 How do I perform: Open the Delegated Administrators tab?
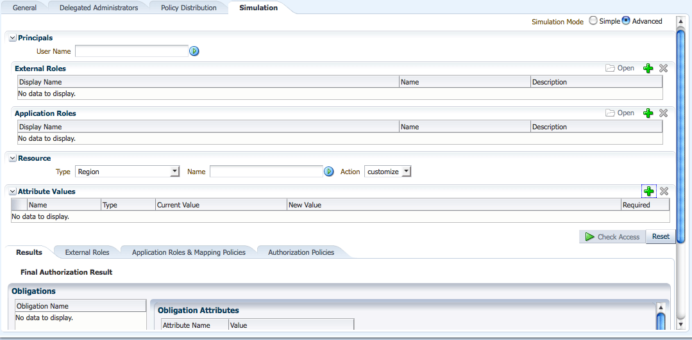coord(99,8)
